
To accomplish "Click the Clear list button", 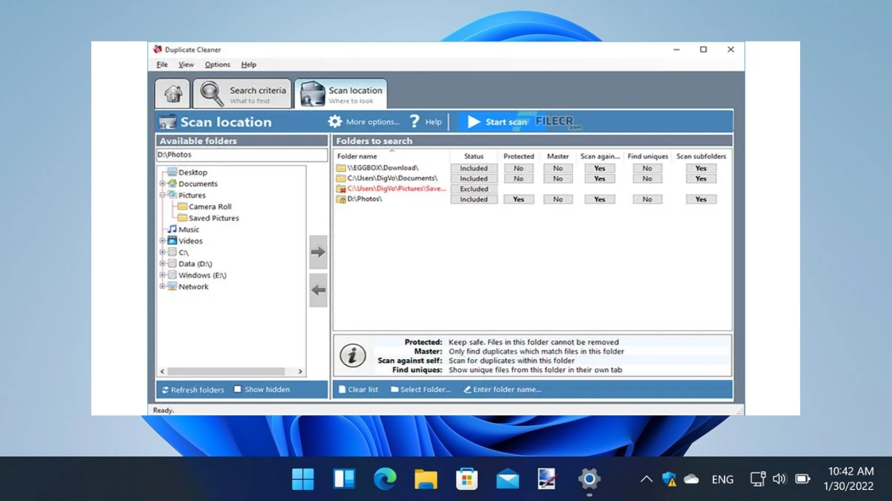I will (x=358, y=390).
